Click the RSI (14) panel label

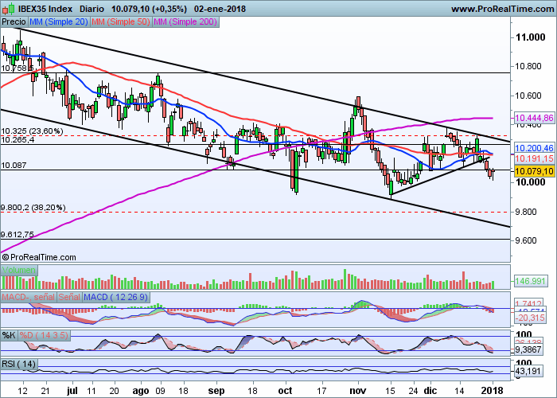(x=19, y=364)
